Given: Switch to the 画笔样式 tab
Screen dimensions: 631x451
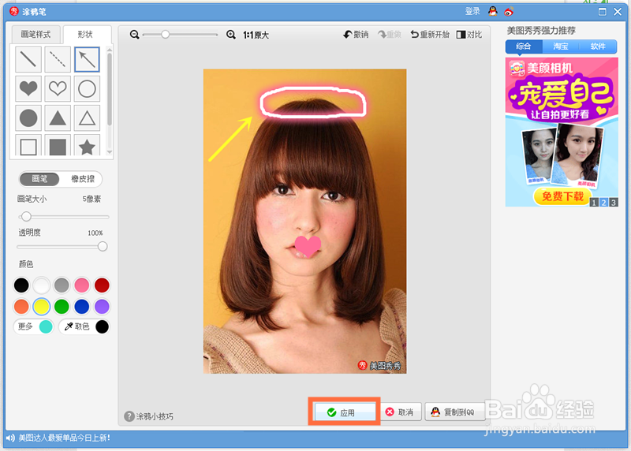Looking at the screenshot, I should [35, 35].
